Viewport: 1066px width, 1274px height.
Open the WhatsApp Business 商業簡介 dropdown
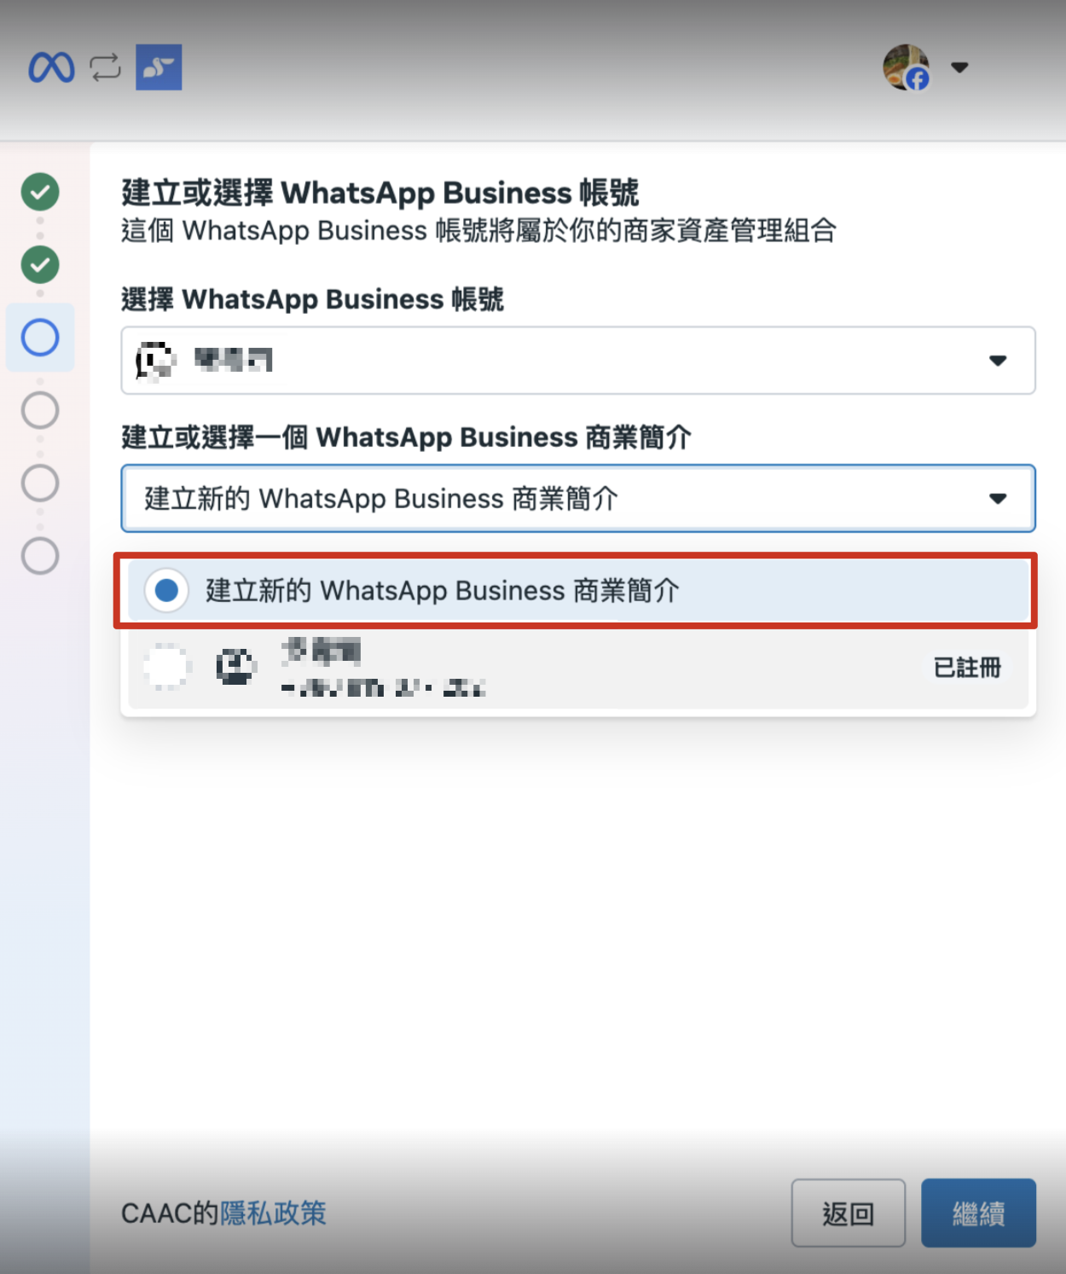point(578,498)
